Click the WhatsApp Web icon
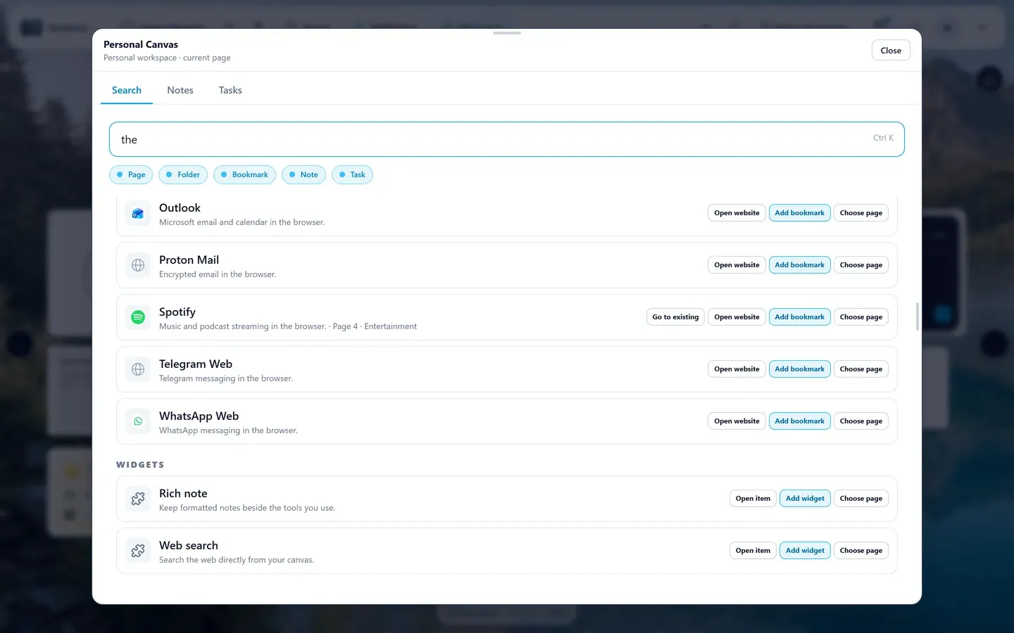This screenshot has width=1014, height=633. pyautogui.click(x=138, y=421)
